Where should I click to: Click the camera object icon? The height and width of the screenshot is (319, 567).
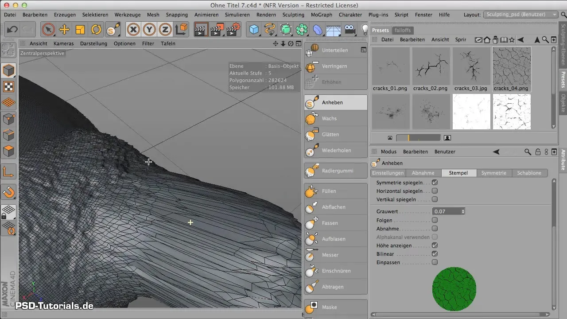[x=350, y=30]
